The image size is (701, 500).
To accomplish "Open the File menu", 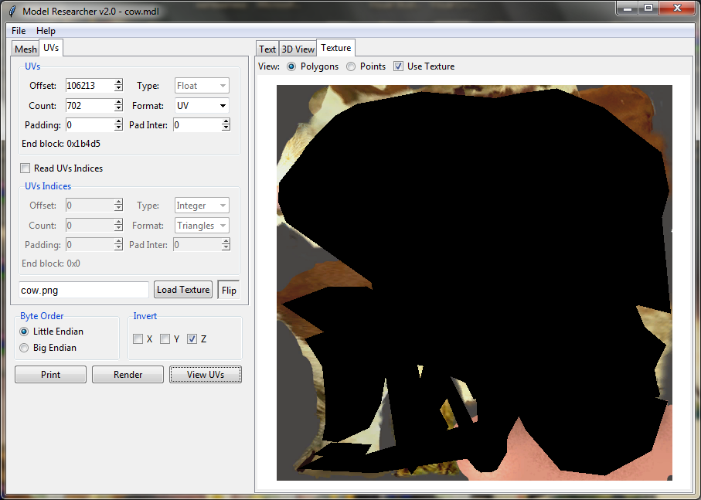I will coord(19,31).
